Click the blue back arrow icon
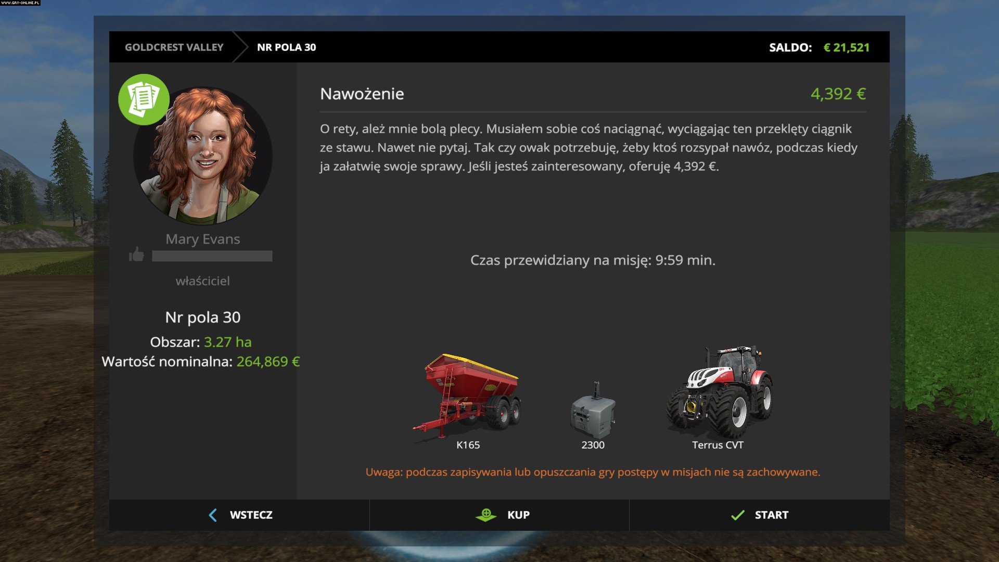This screenshot has height=562, width=999. pyautogui.click(x=213, y=515)
